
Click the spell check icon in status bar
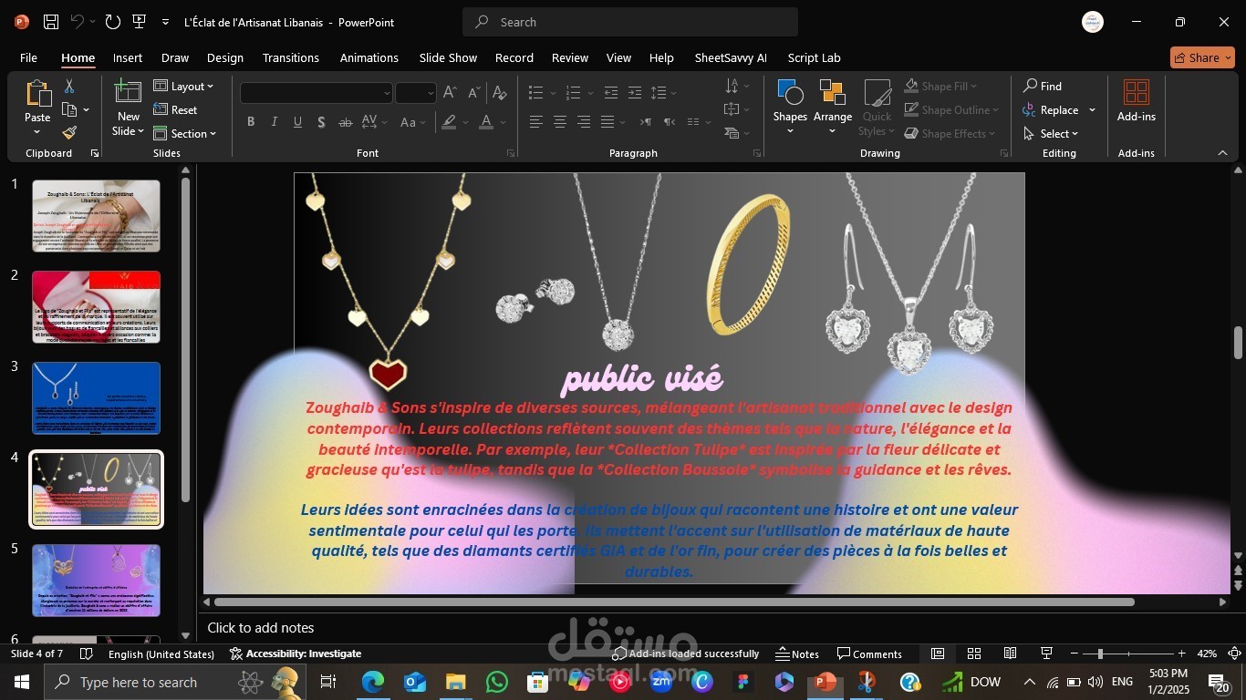click(x=87, y=654)
